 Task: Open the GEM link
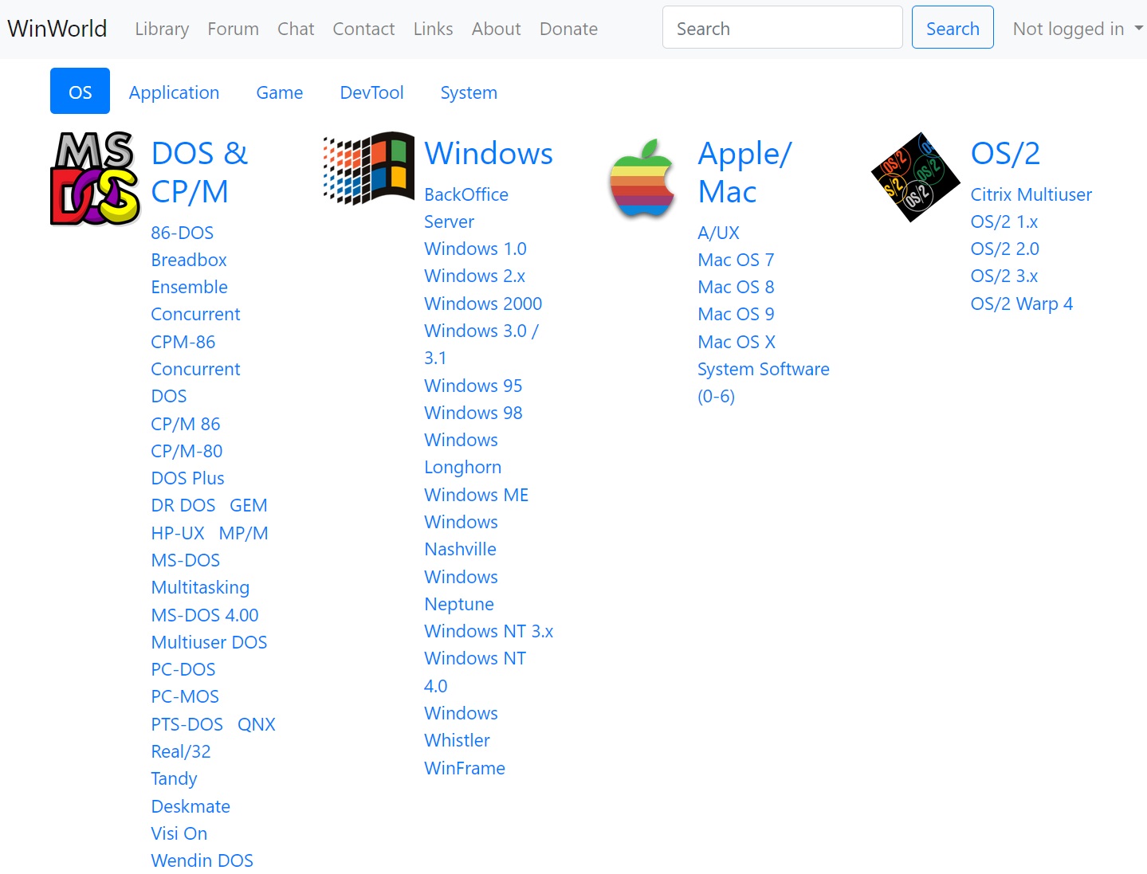point(249,505)
